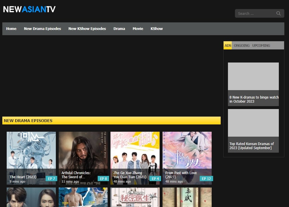Go to New Drama Episodes menu

[x=42, y=29]
